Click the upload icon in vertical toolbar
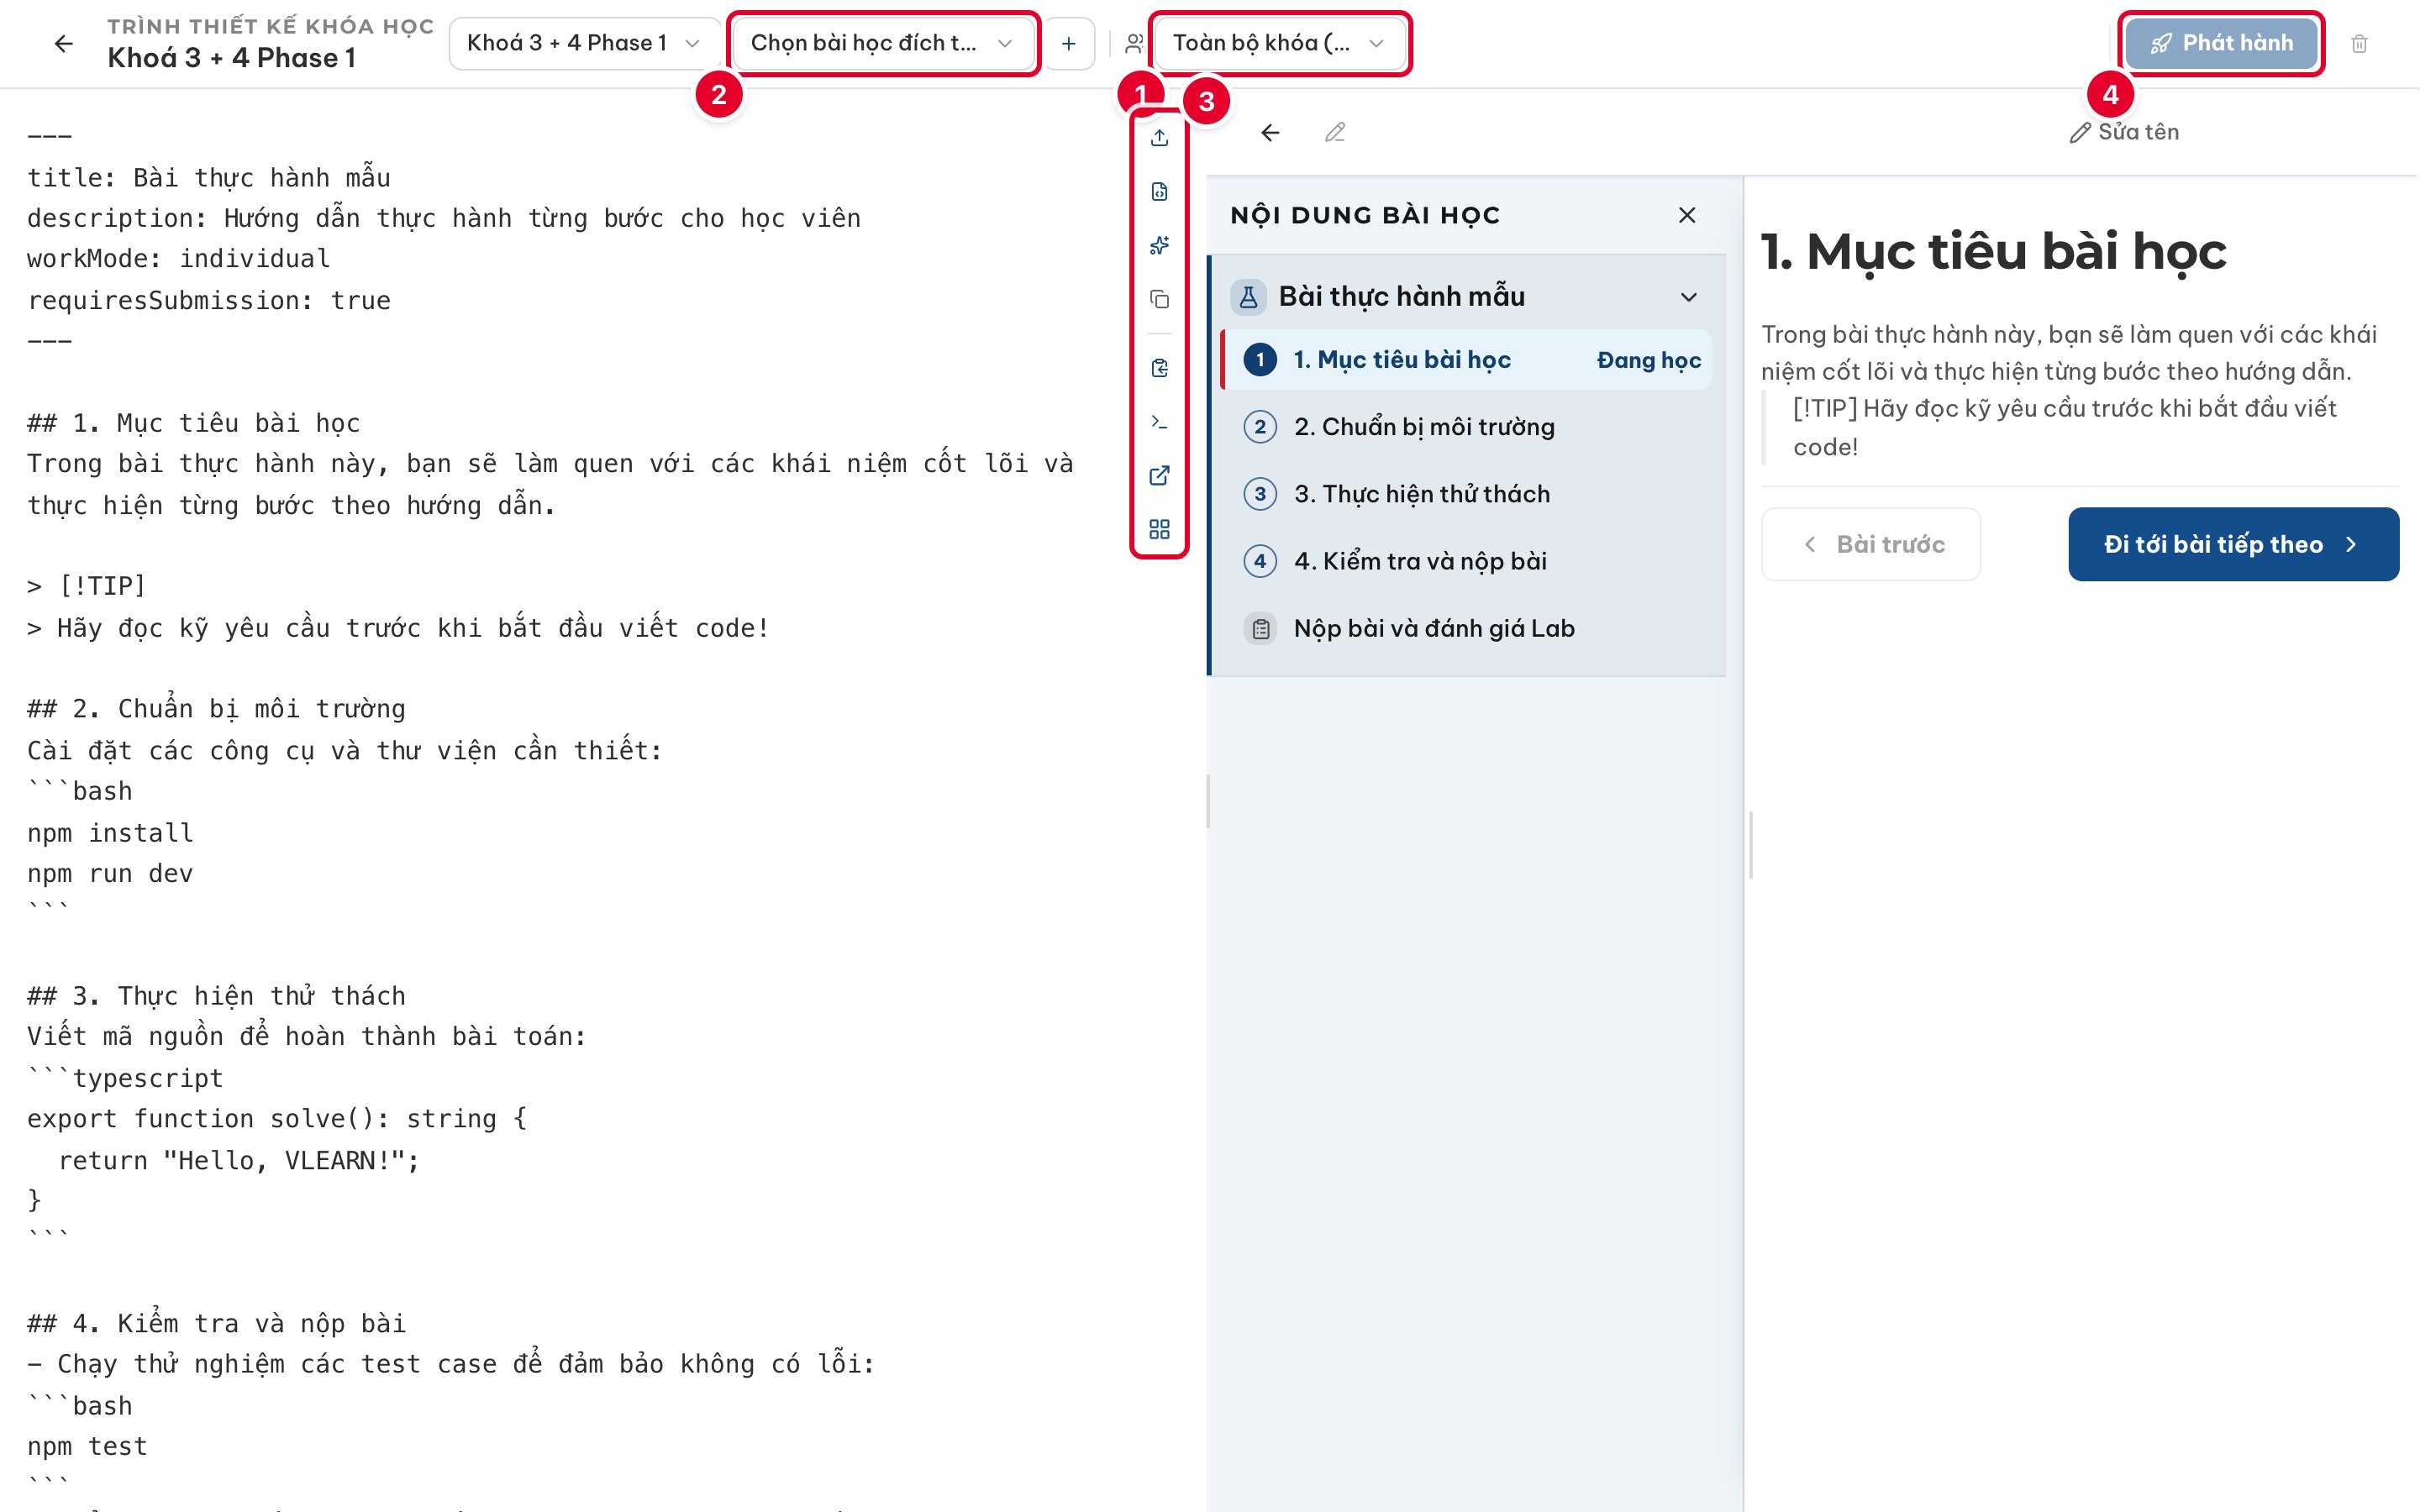The height and width of the screenshot is (1512, 2420). (1159, 138)
